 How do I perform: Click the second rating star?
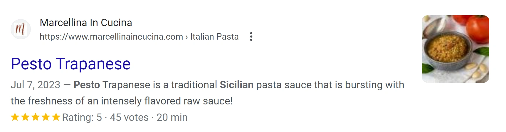[25, 117]
